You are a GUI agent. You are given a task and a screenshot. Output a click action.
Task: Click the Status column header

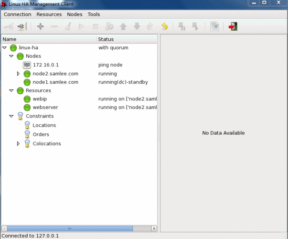127,39
